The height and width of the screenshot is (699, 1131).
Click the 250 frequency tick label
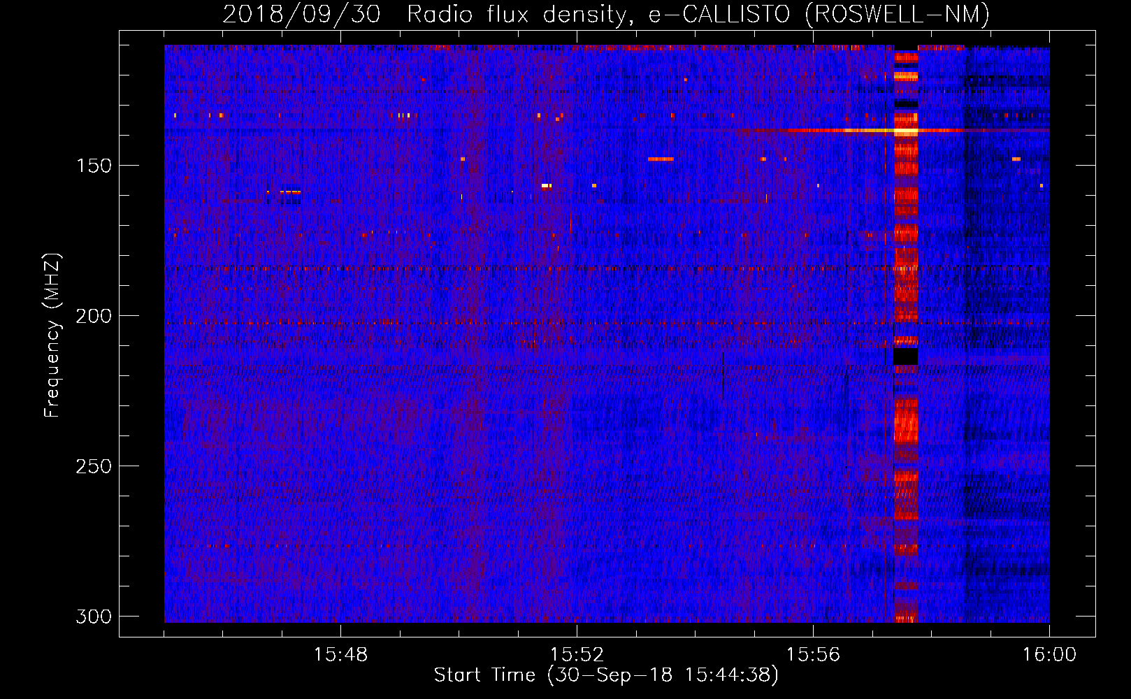[x=94, y=466]
